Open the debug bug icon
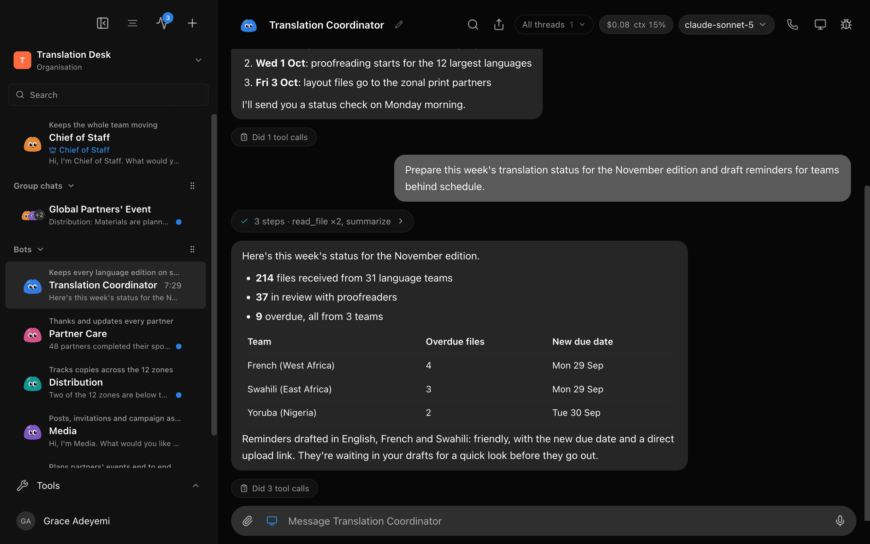Screen dimensions: 870x544 (x=846, y=24)
